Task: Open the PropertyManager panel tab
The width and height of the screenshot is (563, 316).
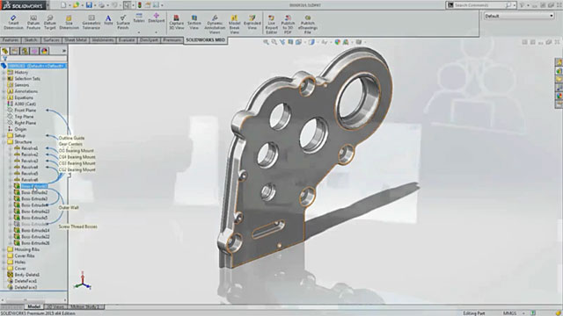Action: click(15, 51)
